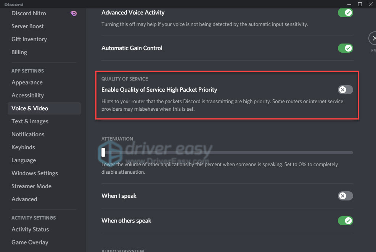
Task: Toggle off Advanced Voice Activity
Action: 345,13
